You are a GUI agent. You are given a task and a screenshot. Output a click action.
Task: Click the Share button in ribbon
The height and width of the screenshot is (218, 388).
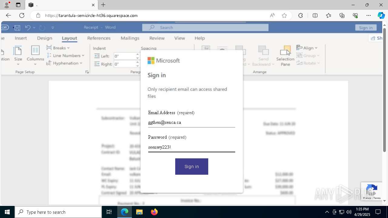376,38
